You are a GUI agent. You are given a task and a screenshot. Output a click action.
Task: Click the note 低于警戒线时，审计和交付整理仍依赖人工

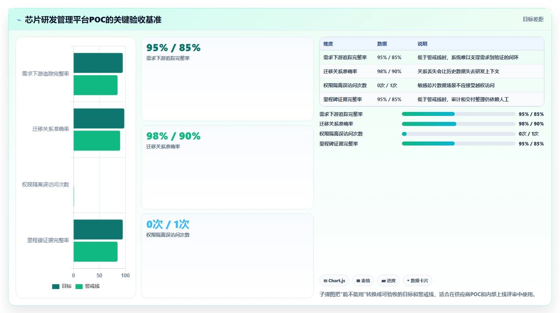pyautogui.click(x=463, y=100)
